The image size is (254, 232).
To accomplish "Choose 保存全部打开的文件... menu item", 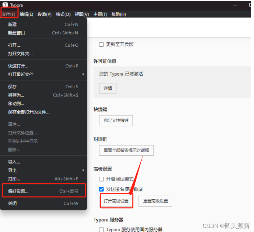I will point(44,112).
